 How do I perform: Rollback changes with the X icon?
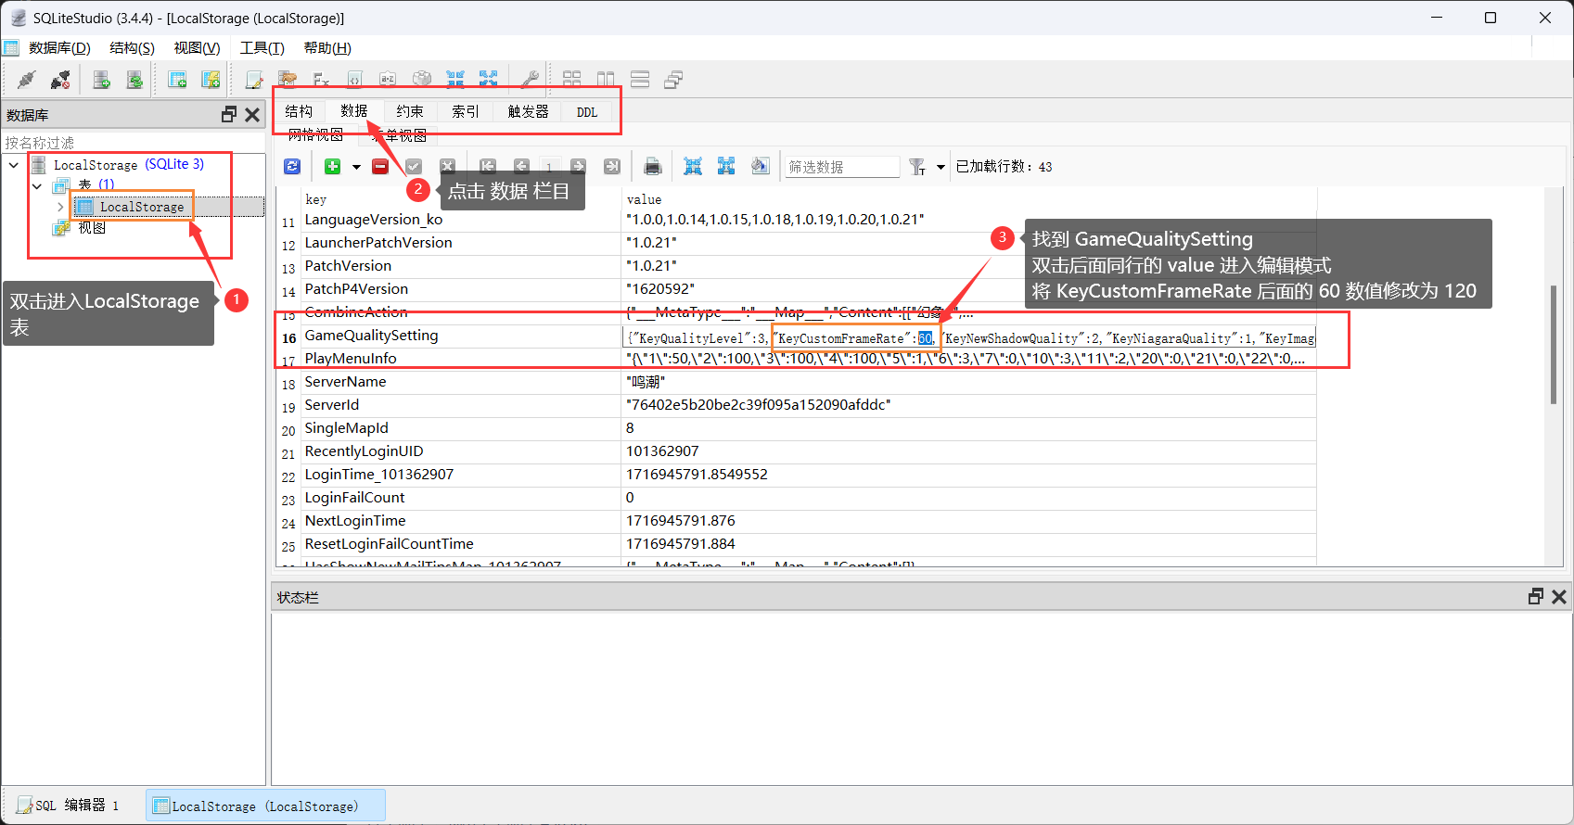447,166
